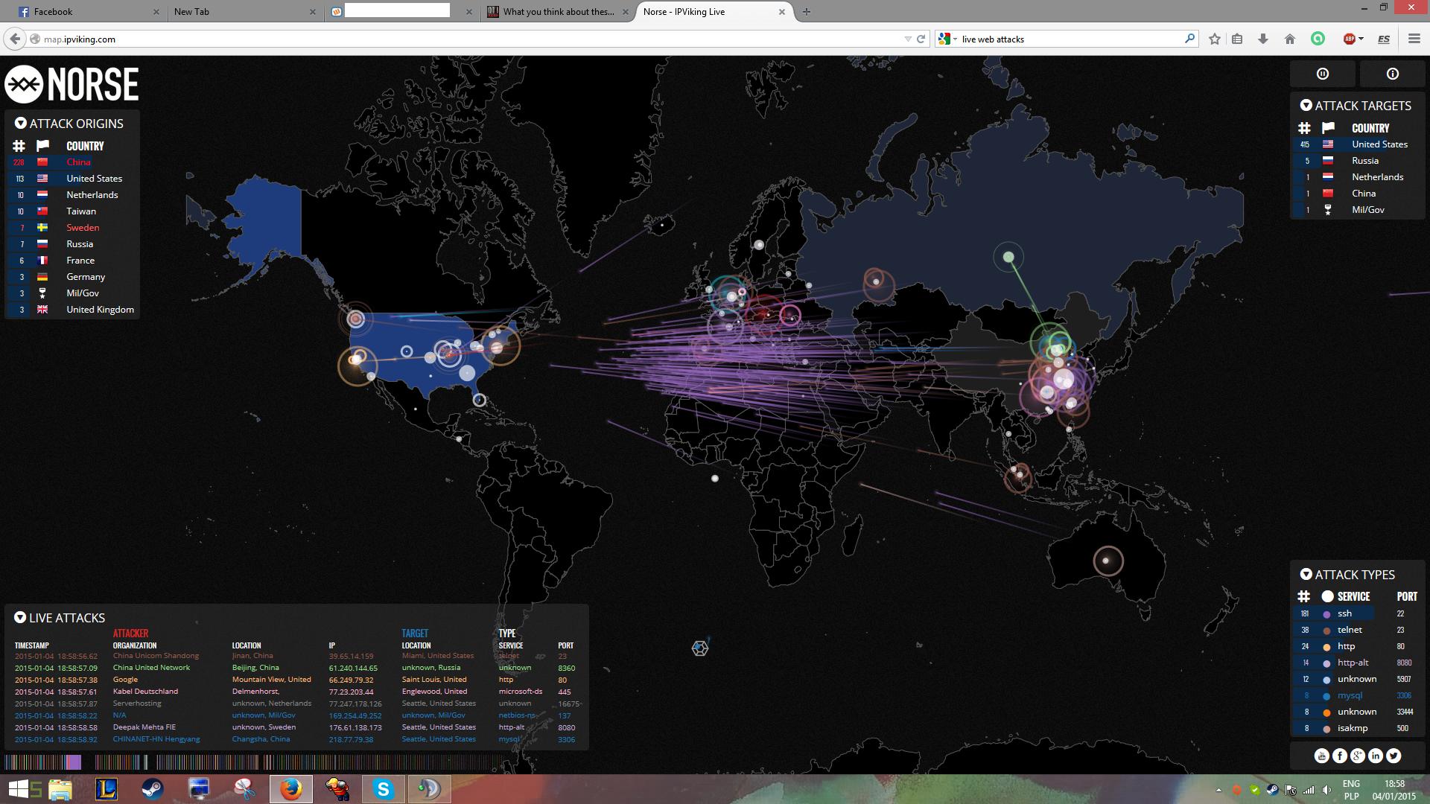
Task: Select the telnet attack type row
Action: [x=1358, y=630]
